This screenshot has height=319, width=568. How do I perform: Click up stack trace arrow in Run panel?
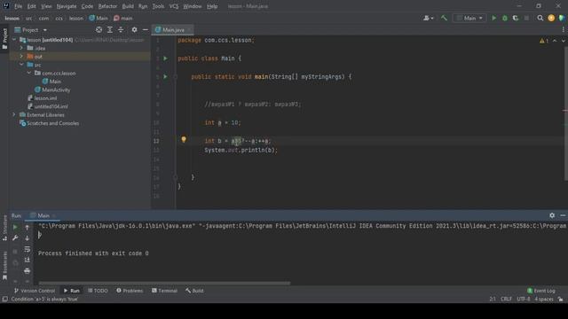pyautogui.click(x=27, y=227)
